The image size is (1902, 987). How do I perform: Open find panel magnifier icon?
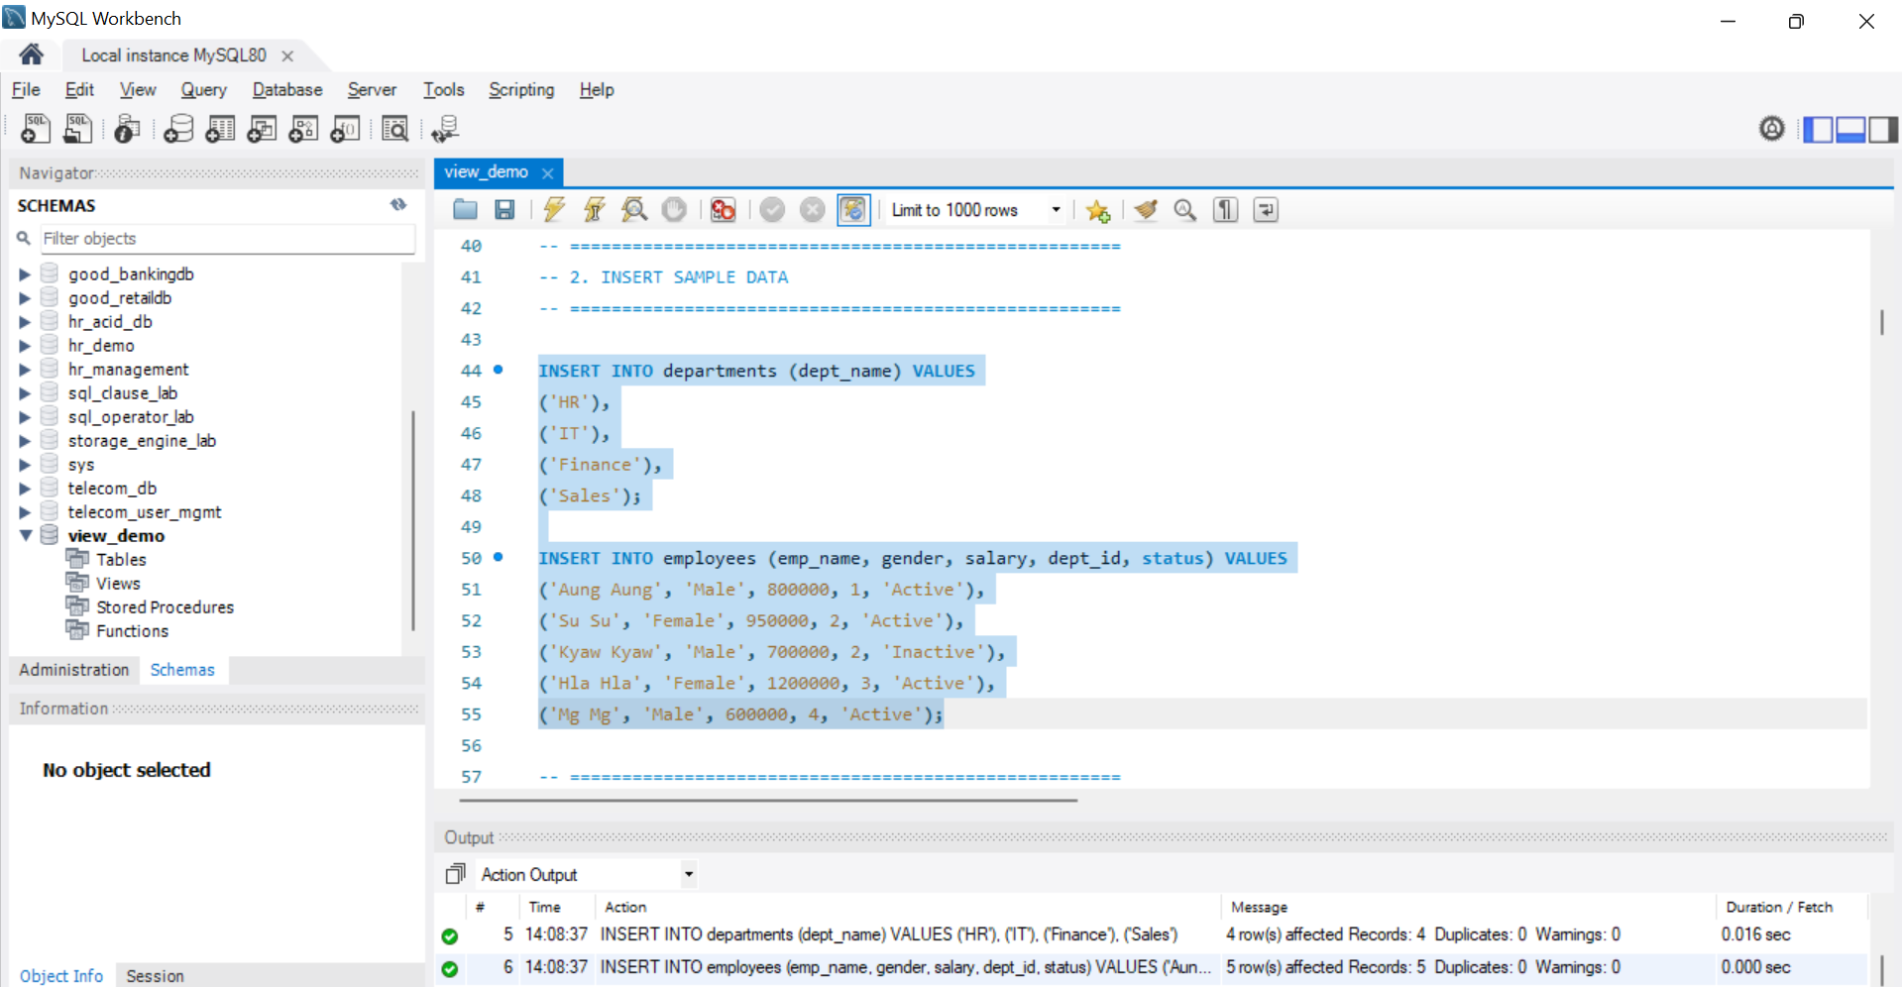pyautogui.click(x=1185, y=209)
